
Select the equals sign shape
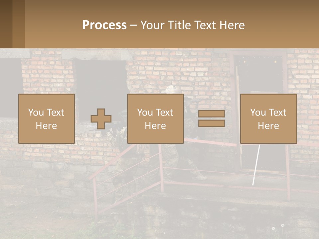211,119
